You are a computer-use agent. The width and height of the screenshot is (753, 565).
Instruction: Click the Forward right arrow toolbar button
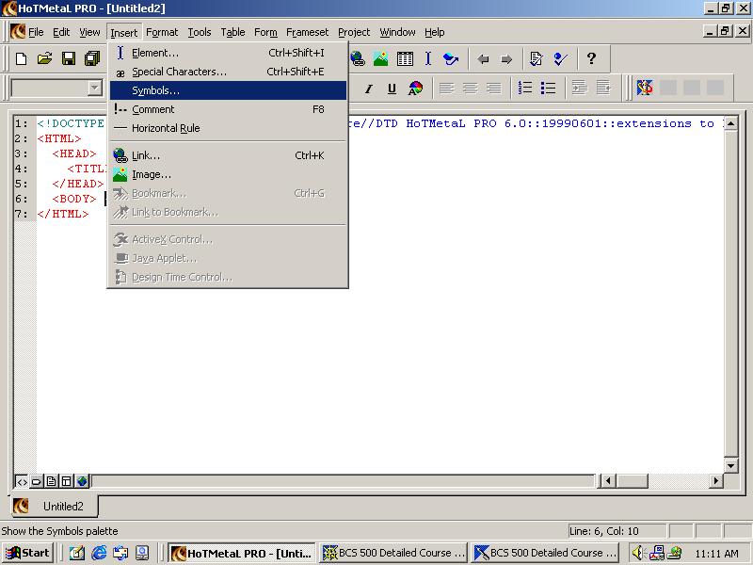[x=506, y=59]
